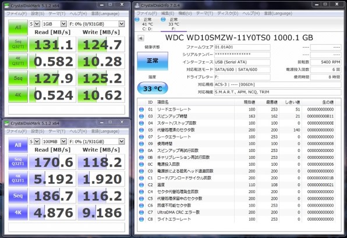Click the interface field USB (Serial ATA)

(x=242, y=62)
